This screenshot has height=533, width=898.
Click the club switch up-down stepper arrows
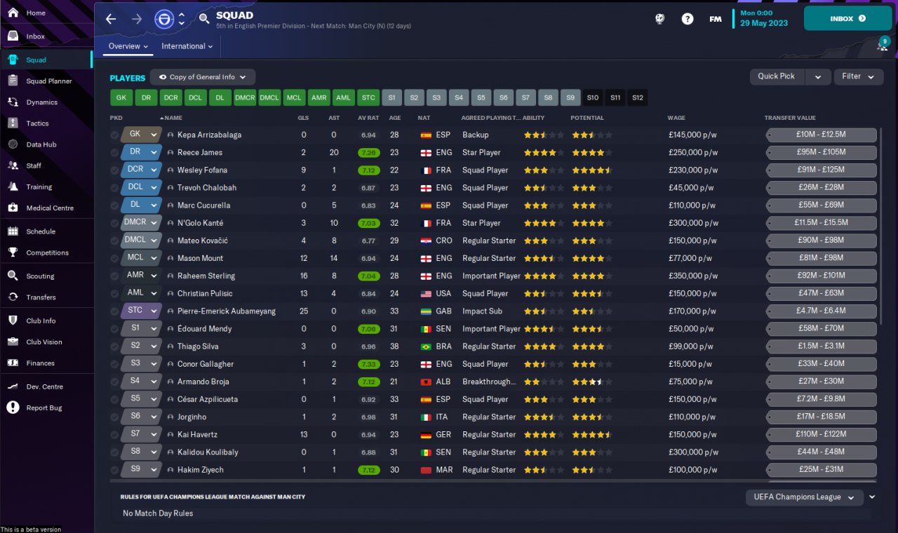[182, 19]
